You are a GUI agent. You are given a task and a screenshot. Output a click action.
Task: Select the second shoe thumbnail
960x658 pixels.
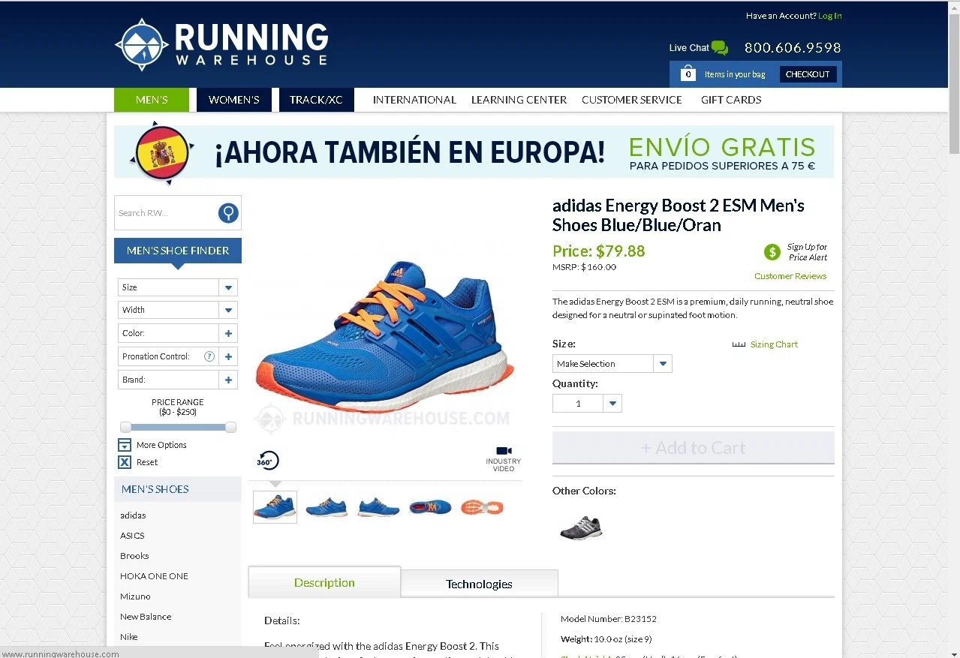(x=327, y=507)
